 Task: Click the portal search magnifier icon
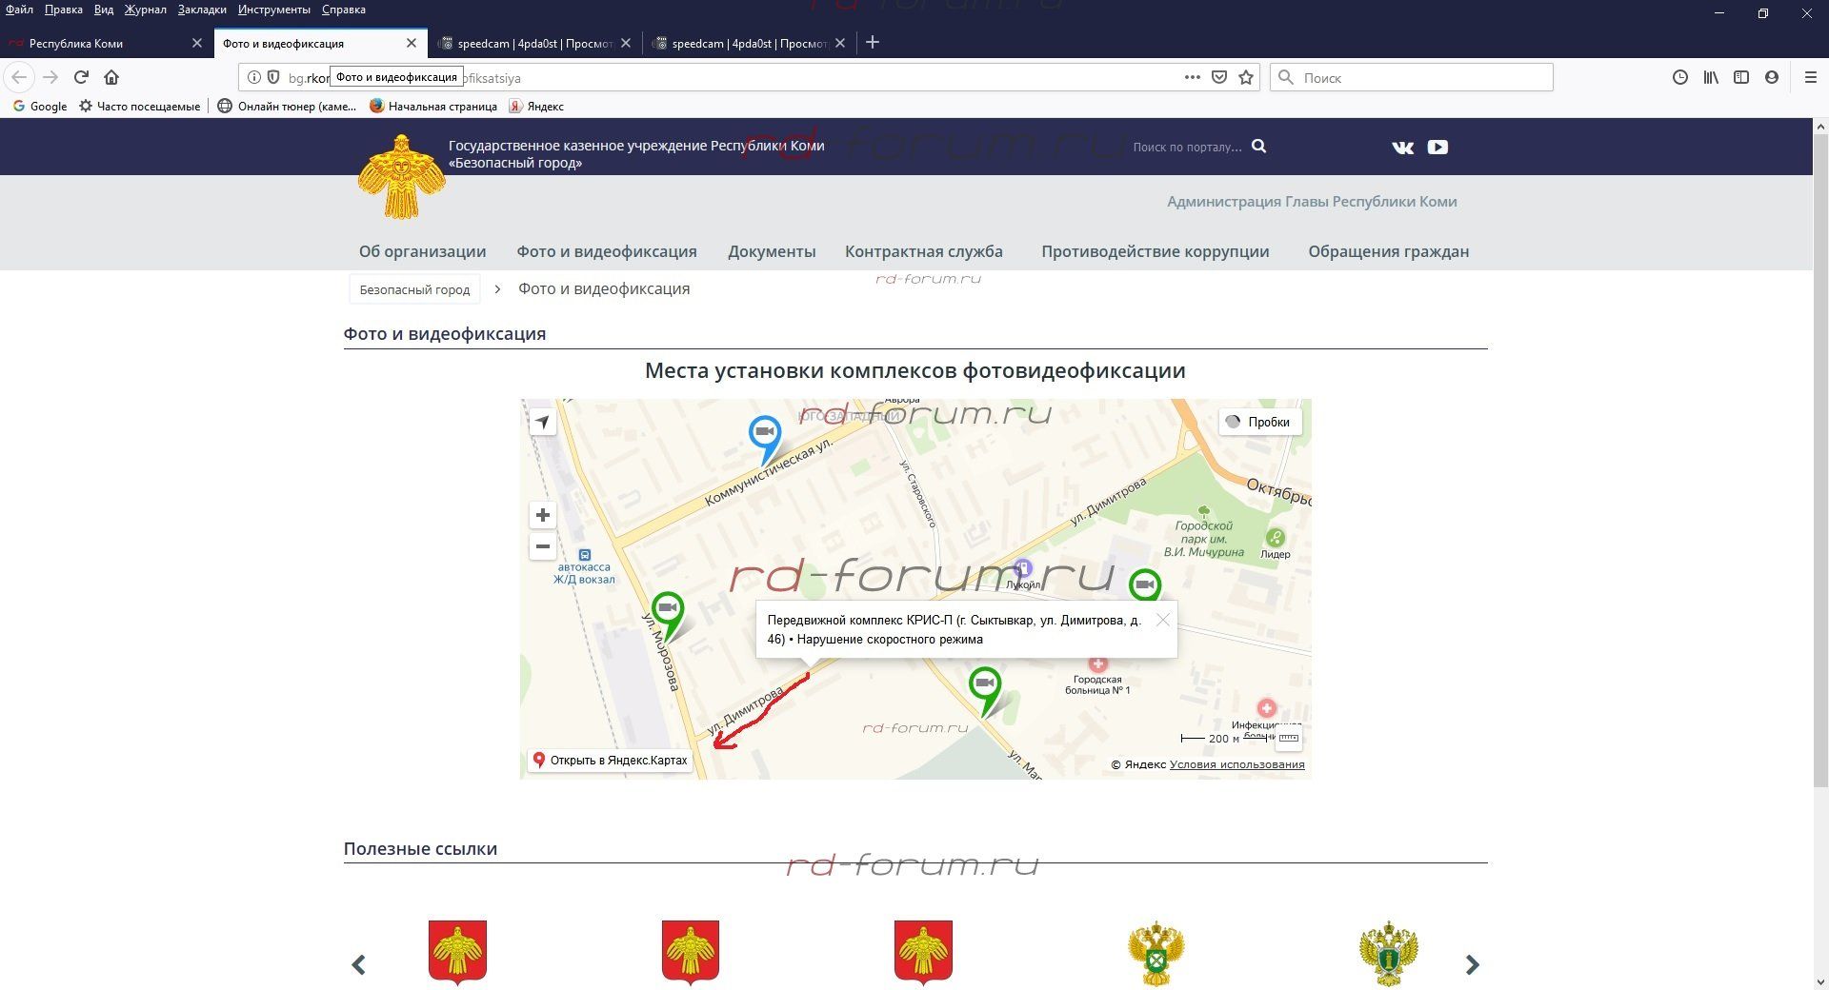click(1258, 147)
